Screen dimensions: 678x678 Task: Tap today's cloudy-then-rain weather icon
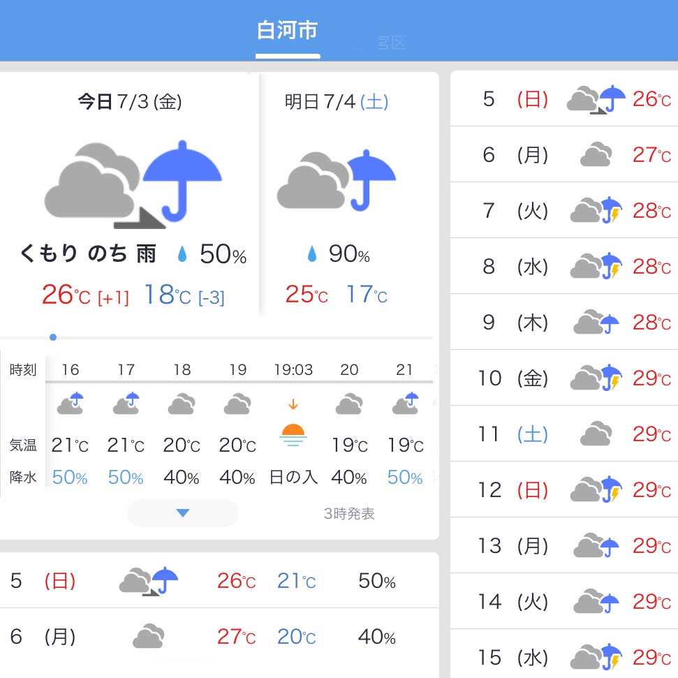[133, 184]
